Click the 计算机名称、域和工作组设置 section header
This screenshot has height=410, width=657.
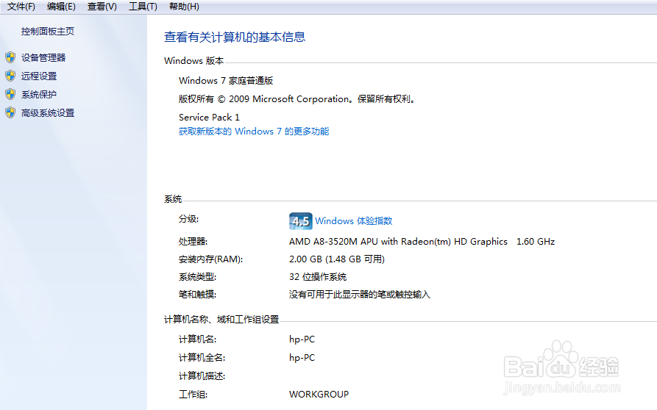click(221, 320)
